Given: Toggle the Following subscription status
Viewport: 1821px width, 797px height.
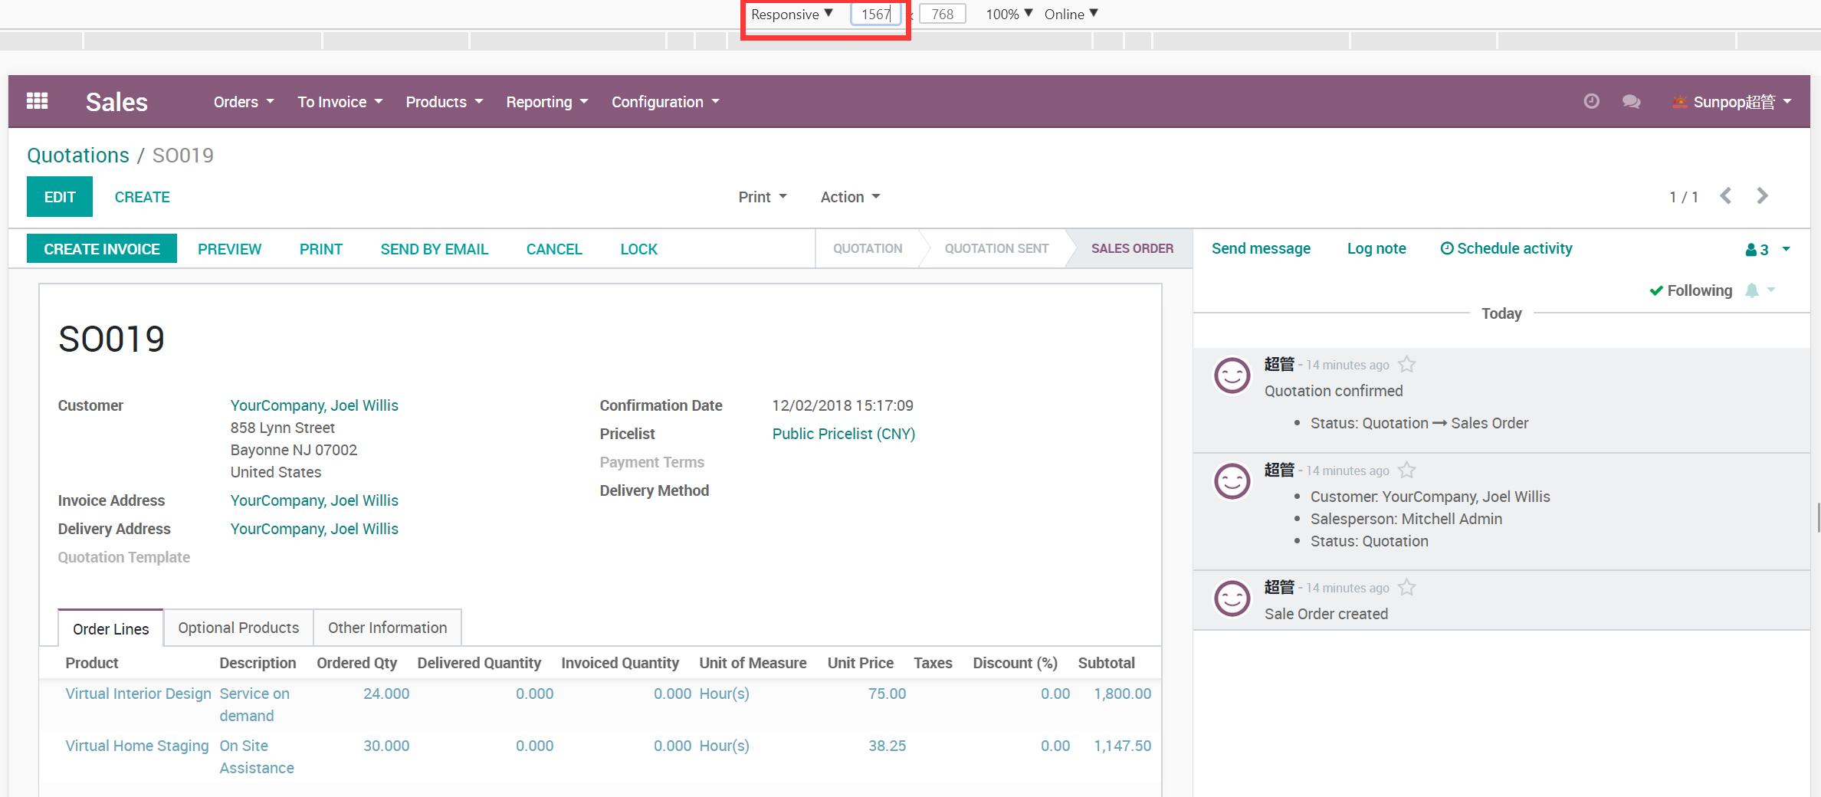Looking at the screenshot, I should coord(1691,290).
